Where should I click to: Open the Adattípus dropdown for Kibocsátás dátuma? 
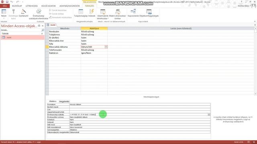click(106, 47)
